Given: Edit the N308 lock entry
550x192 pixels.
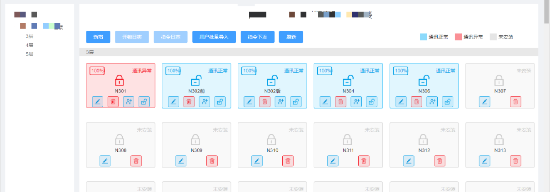Looking at the screenshot, I should pos(105,161).
